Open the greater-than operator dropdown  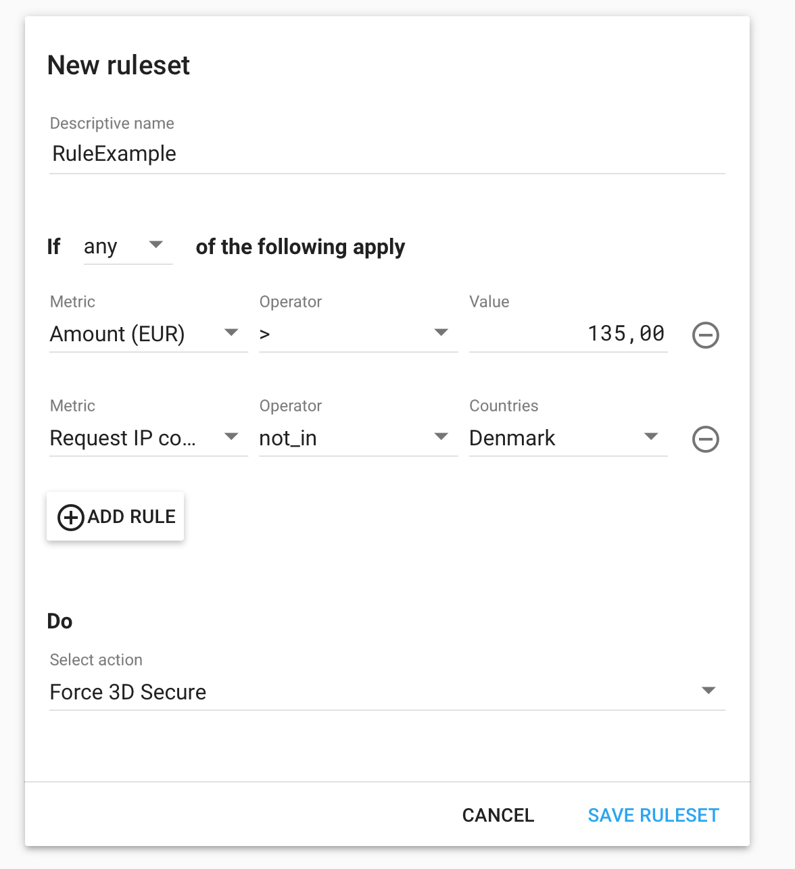click(x=358, y=334)
